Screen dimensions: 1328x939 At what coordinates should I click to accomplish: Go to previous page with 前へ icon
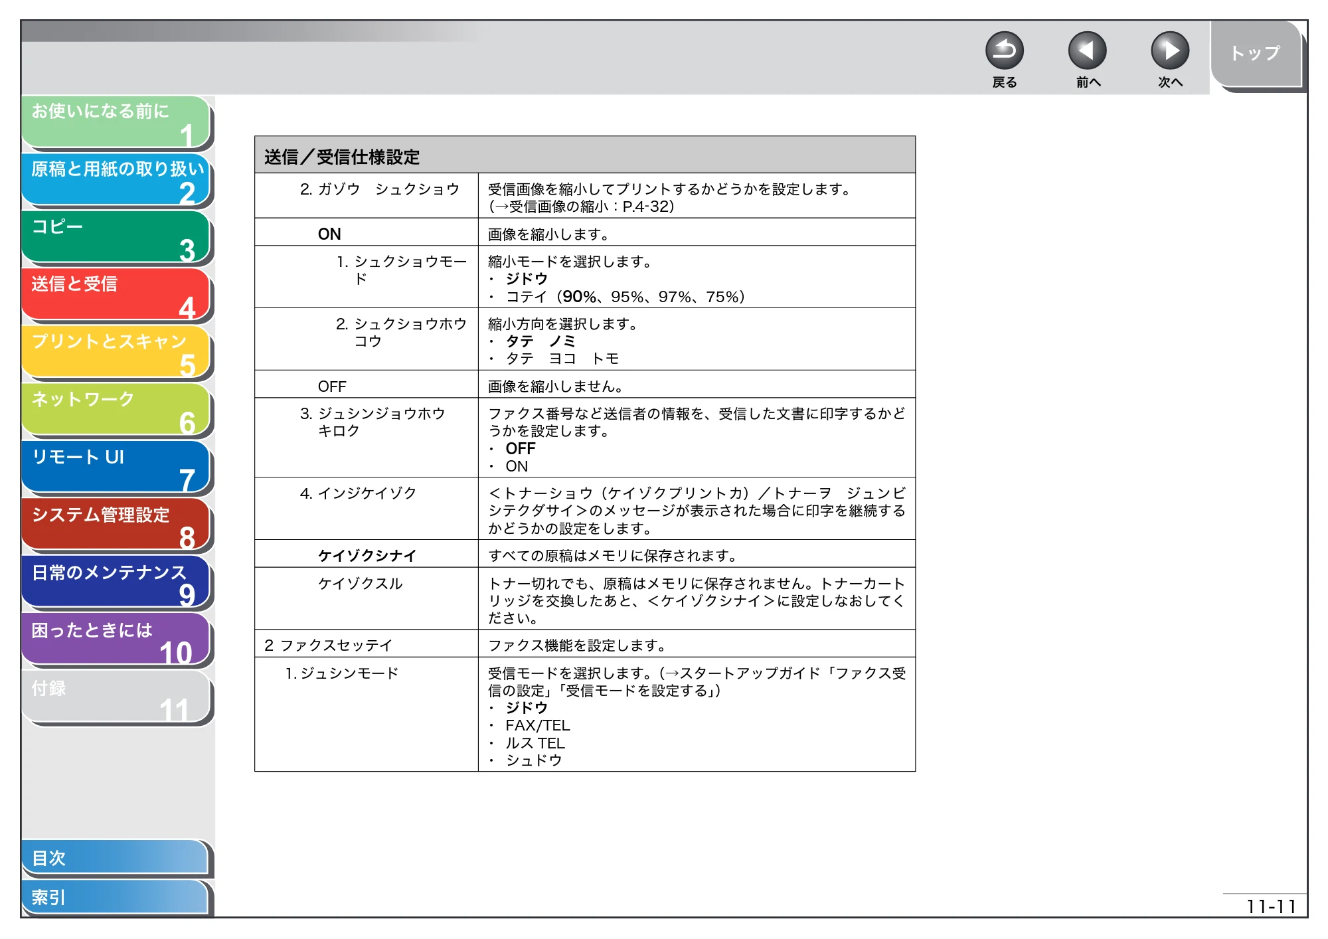pyautogui.click(x=1087, y=50)
